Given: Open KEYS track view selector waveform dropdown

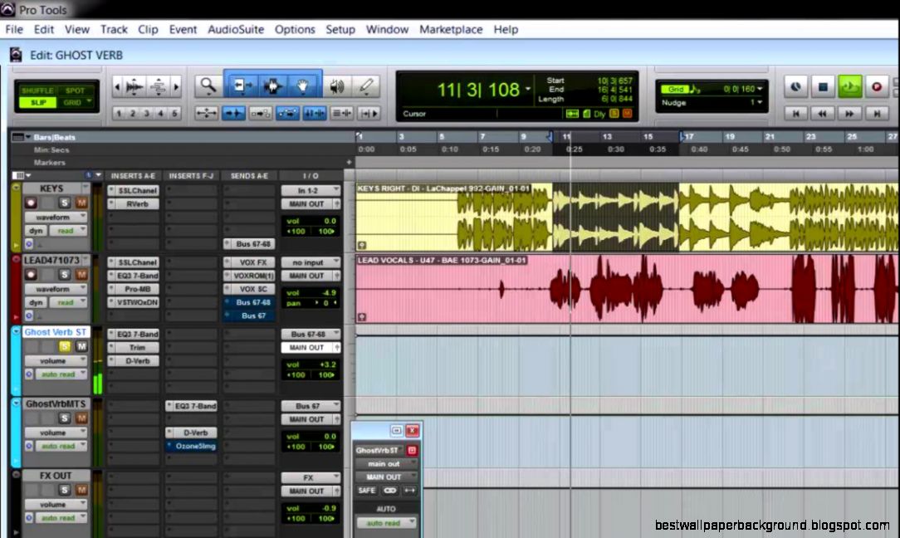Looking at the screenshot, I should [56, 217].
